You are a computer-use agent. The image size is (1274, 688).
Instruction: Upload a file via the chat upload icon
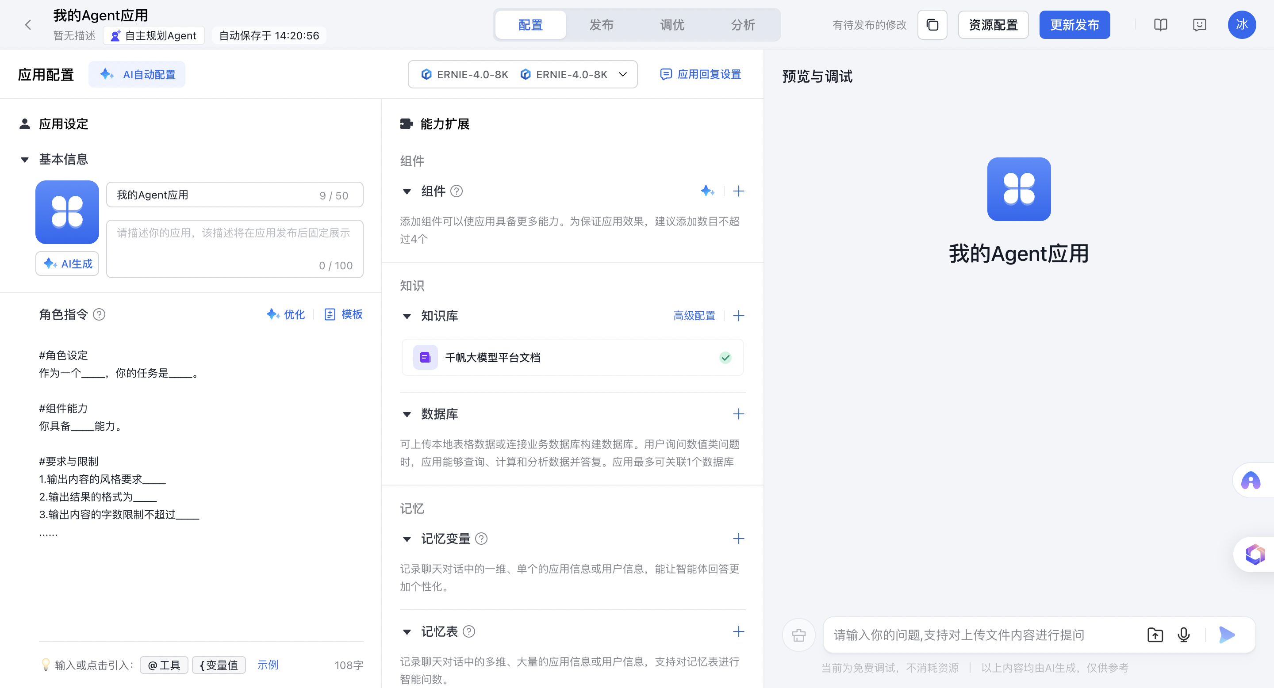coord(1155,634)
